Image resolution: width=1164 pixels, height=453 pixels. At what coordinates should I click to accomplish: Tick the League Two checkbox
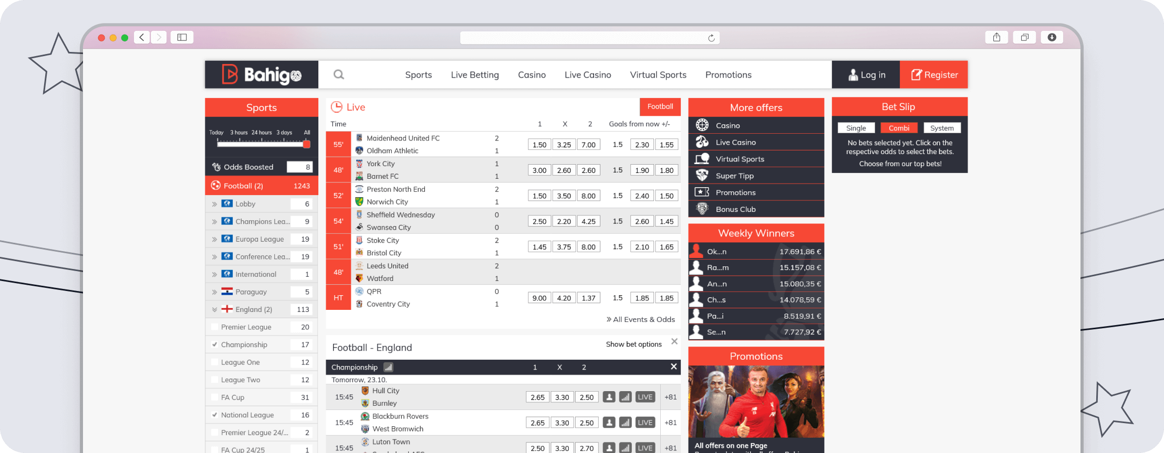214,380
